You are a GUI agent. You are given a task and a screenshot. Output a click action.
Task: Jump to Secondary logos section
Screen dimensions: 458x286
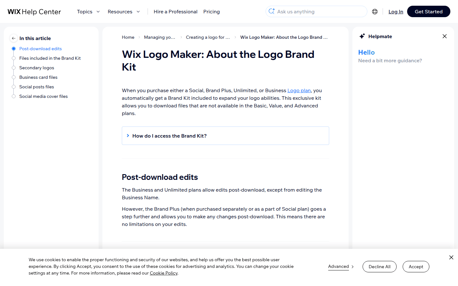point(37,68)
